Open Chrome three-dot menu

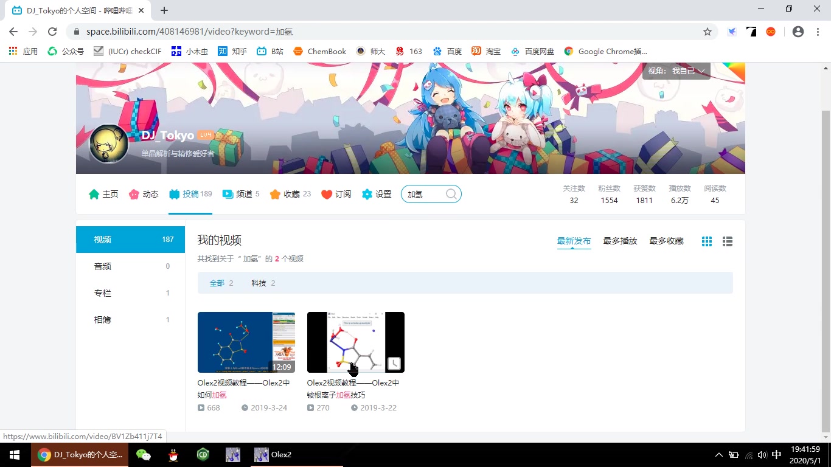coord(818,32)
